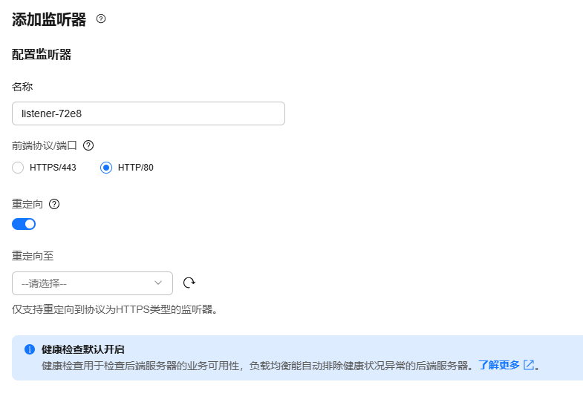Click the 名称 field label

click(x=22, y=87)
